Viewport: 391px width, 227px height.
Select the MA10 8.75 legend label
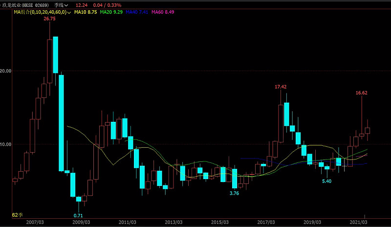(86, 12)
